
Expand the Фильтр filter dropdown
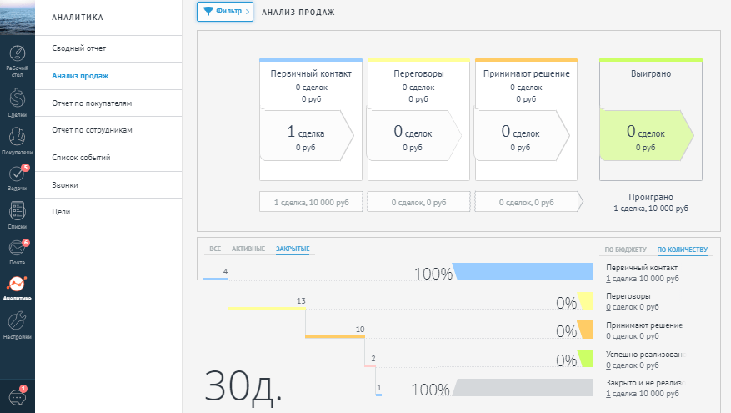(224, 12)
